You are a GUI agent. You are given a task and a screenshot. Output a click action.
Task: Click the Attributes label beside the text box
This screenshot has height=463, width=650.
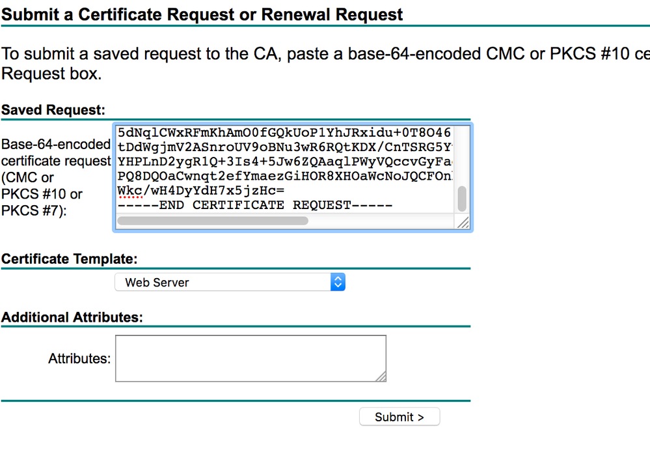79,358
